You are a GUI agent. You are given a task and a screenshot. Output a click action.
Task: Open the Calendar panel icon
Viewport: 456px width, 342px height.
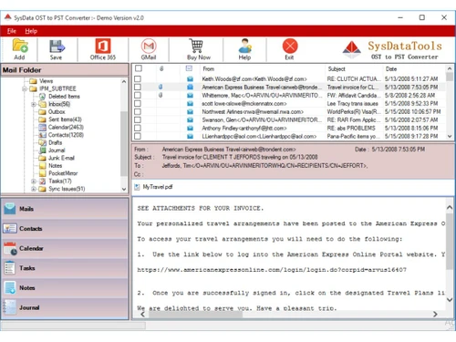pyautogui.click(x=11, y=248)
